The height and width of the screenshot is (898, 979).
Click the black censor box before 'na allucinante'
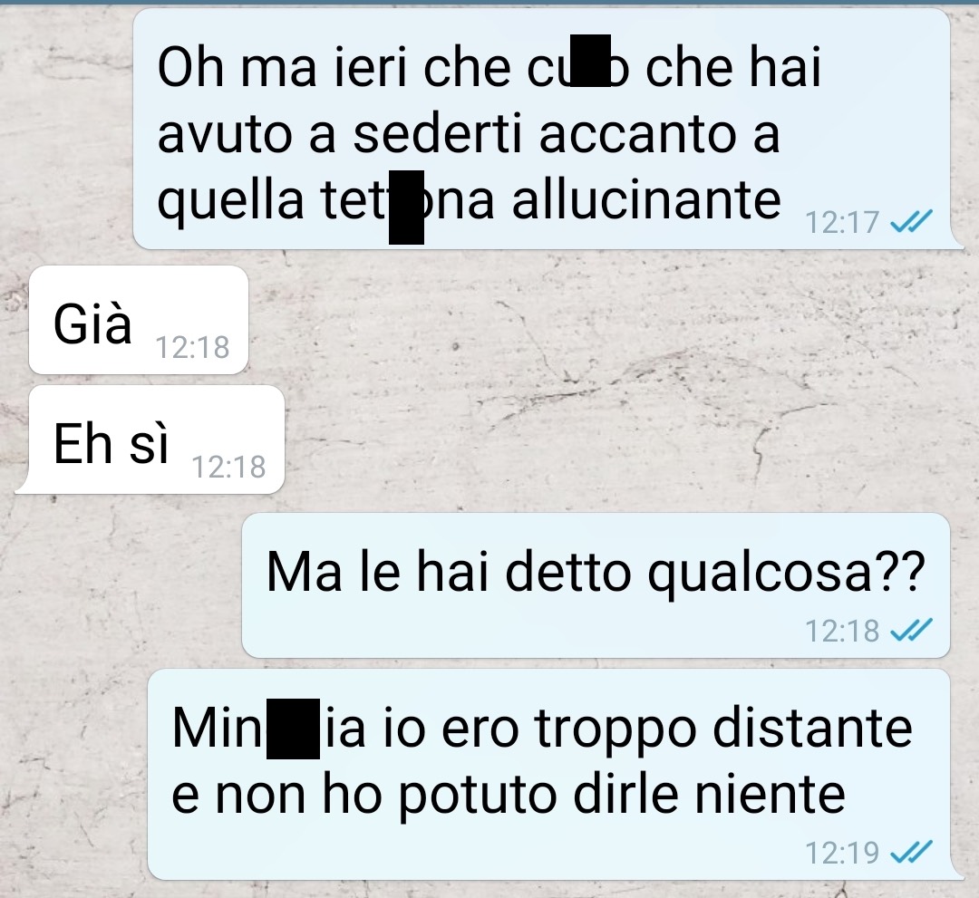tap(406, 207)
